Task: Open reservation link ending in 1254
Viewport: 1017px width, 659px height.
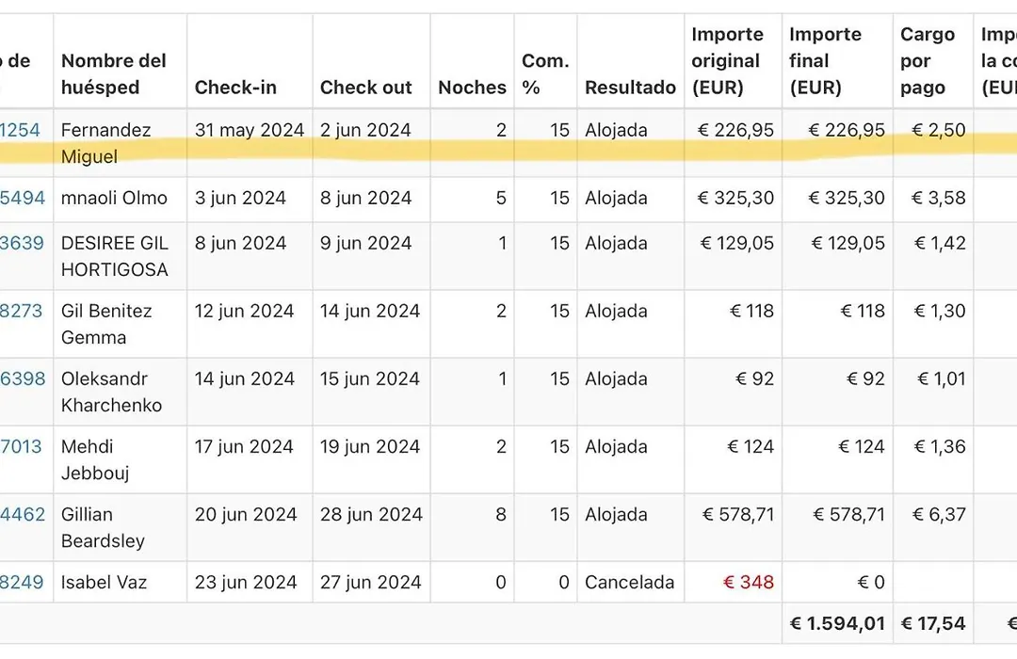Action: [20, 130]
